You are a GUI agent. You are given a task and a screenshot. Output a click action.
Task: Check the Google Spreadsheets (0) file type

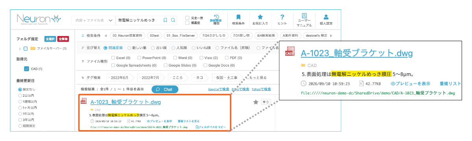(114, 65)
